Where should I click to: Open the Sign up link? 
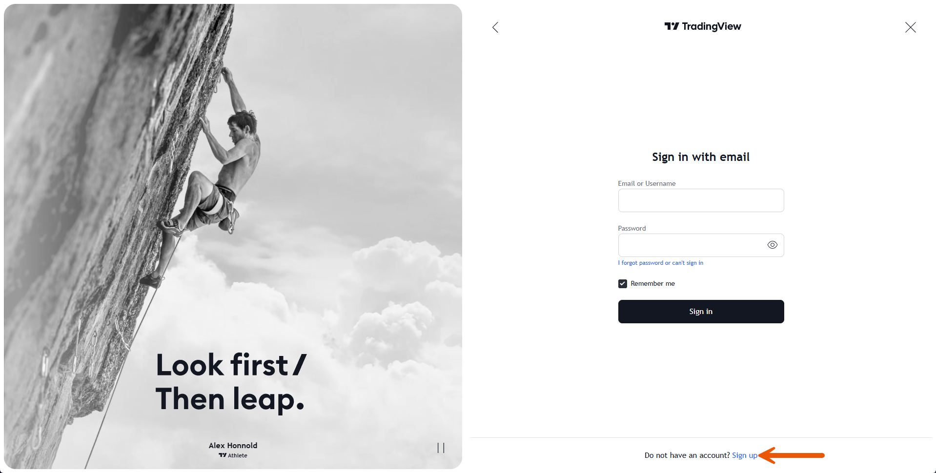(745, 455)
